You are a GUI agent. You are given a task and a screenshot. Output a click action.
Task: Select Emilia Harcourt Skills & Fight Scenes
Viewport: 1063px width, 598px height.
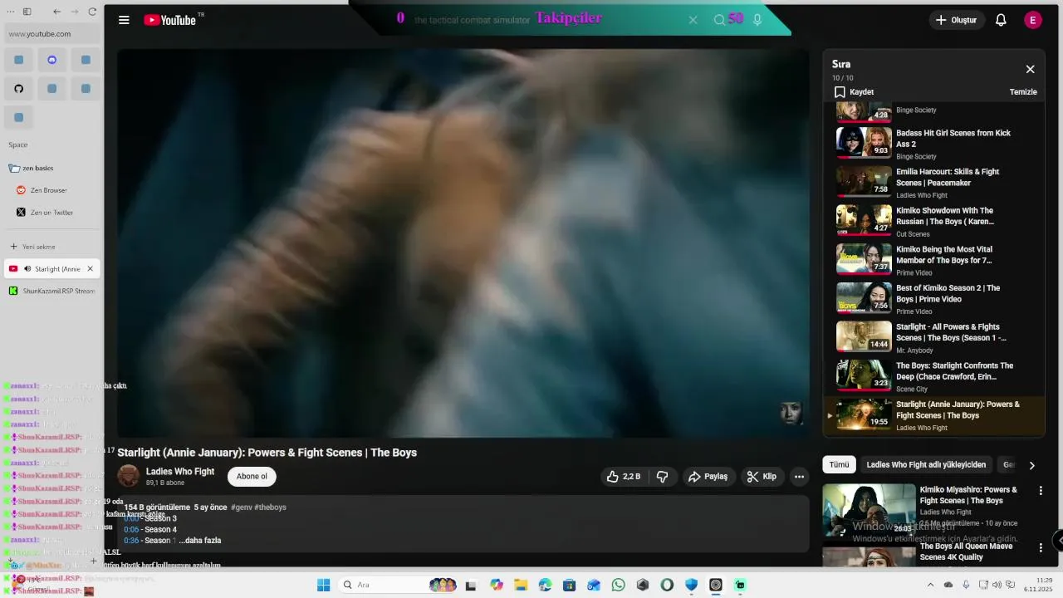click(x=936, y=183)
